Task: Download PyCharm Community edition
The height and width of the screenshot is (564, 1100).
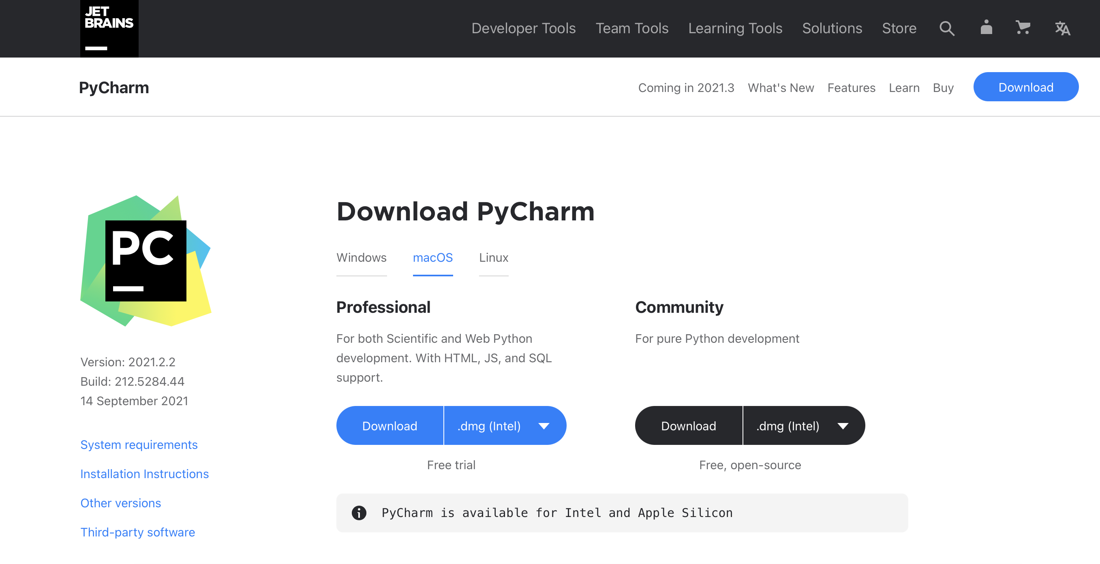Action: [688, 426]
